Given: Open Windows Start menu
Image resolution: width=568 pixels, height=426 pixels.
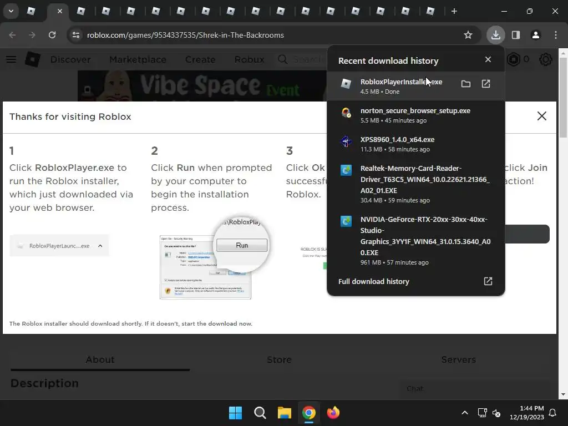Looking at the screenshot, I should click(x=235, y=413).
